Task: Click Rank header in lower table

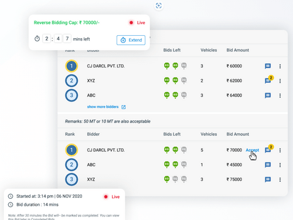Action: point(70,134)
